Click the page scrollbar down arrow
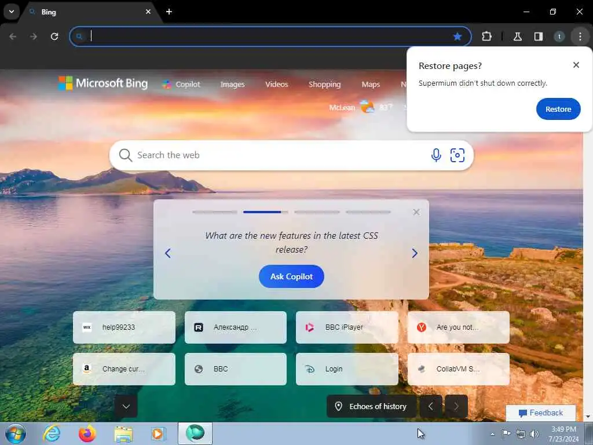The height and width of the screenshot is (445, 593). pyautogui.click(x=588, y=417)
